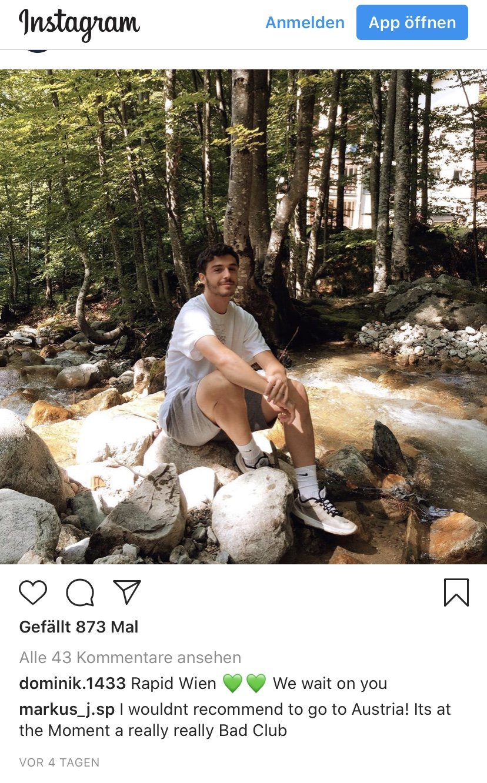Open the Gefällt 873 Mal likes list
This screenshot has width=487, height=783.
79,627
